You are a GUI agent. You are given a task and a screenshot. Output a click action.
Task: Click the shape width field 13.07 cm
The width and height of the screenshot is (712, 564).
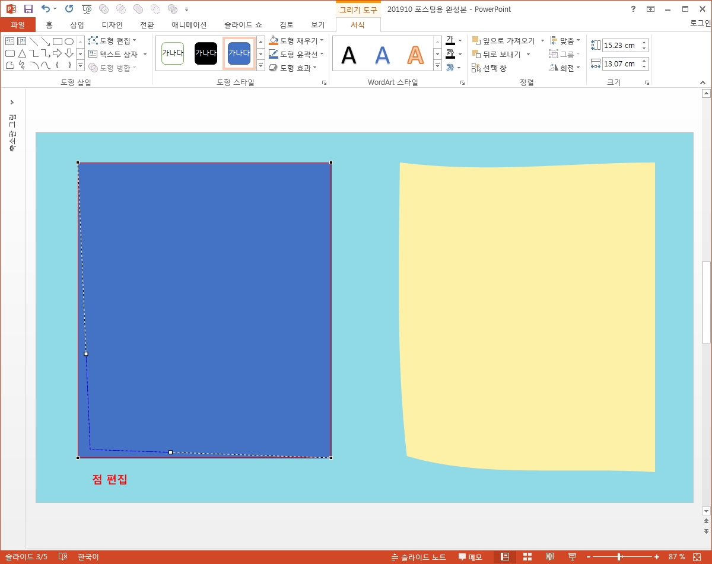[621, 63]
